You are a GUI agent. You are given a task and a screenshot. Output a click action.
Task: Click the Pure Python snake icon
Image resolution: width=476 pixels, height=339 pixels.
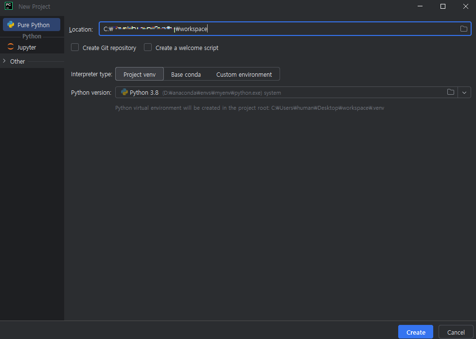click(11, 25)
